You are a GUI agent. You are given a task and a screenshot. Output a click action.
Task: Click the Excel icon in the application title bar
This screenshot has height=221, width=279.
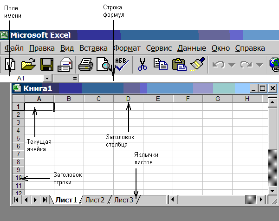point(4,35)
